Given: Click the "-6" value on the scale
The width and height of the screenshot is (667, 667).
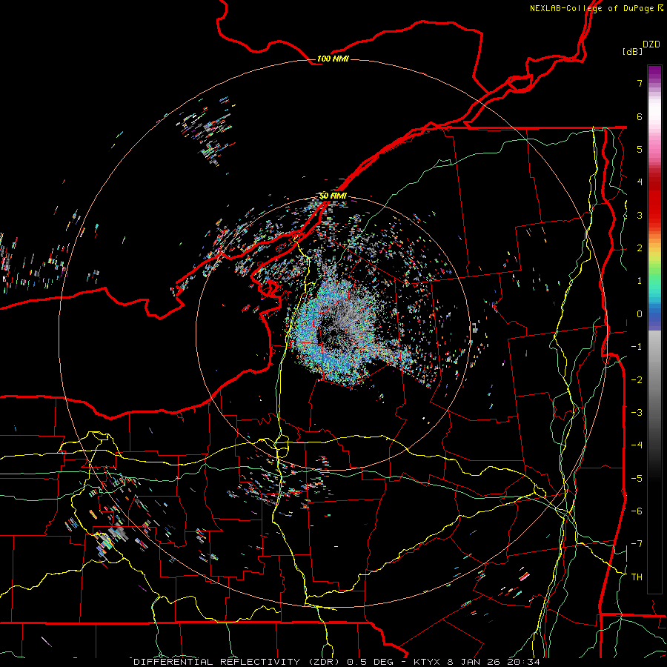Looking at the screenshot, I should pyautogui.click(x=637, y=511).
